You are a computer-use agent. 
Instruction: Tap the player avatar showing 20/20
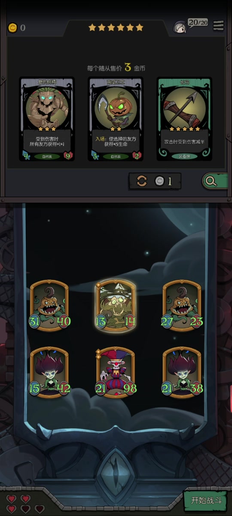180,27
